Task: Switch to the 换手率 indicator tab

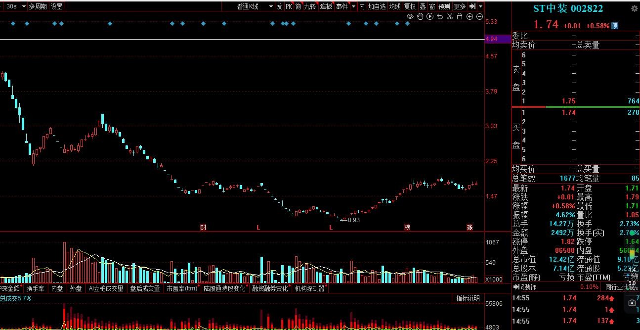Action: [35, 288]
